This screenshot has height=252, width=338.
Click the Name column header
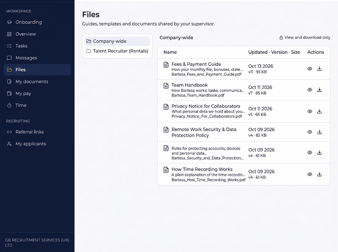(x=170, y=52)
